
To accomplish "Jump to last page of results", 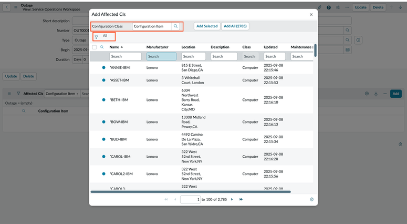I will click(x=241, y=199).
